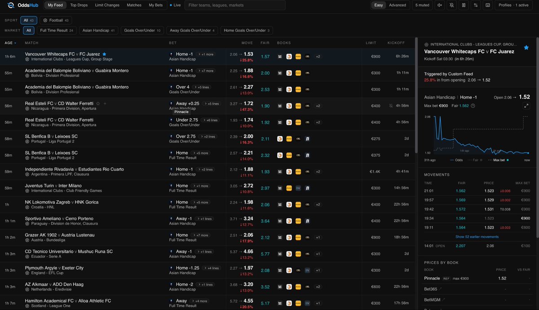Expand +1 more bets for Vancouver Whitecaps
Image resolution: width=539 pixels, height=310 pixels.
(x=205, y=54)
